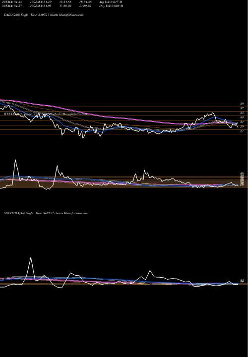This screenshot has height=357, width=248.
Task: Click the DAILY(250) Eagle View chart title
Action: click(44, 15)
